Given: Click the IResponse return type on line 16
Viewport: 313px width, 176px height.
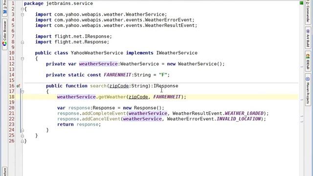Looking at the screenshot, I should (166, 86).
